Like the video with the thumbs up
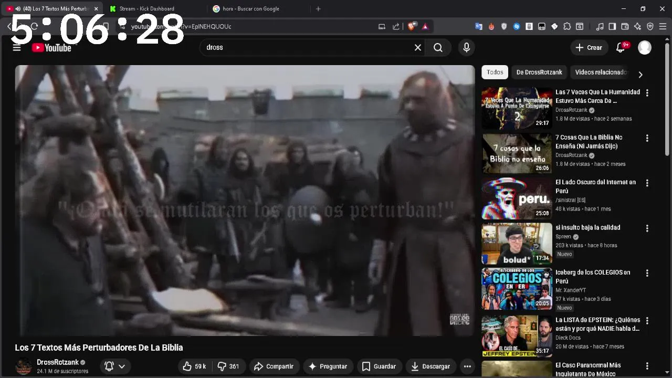 194,366
